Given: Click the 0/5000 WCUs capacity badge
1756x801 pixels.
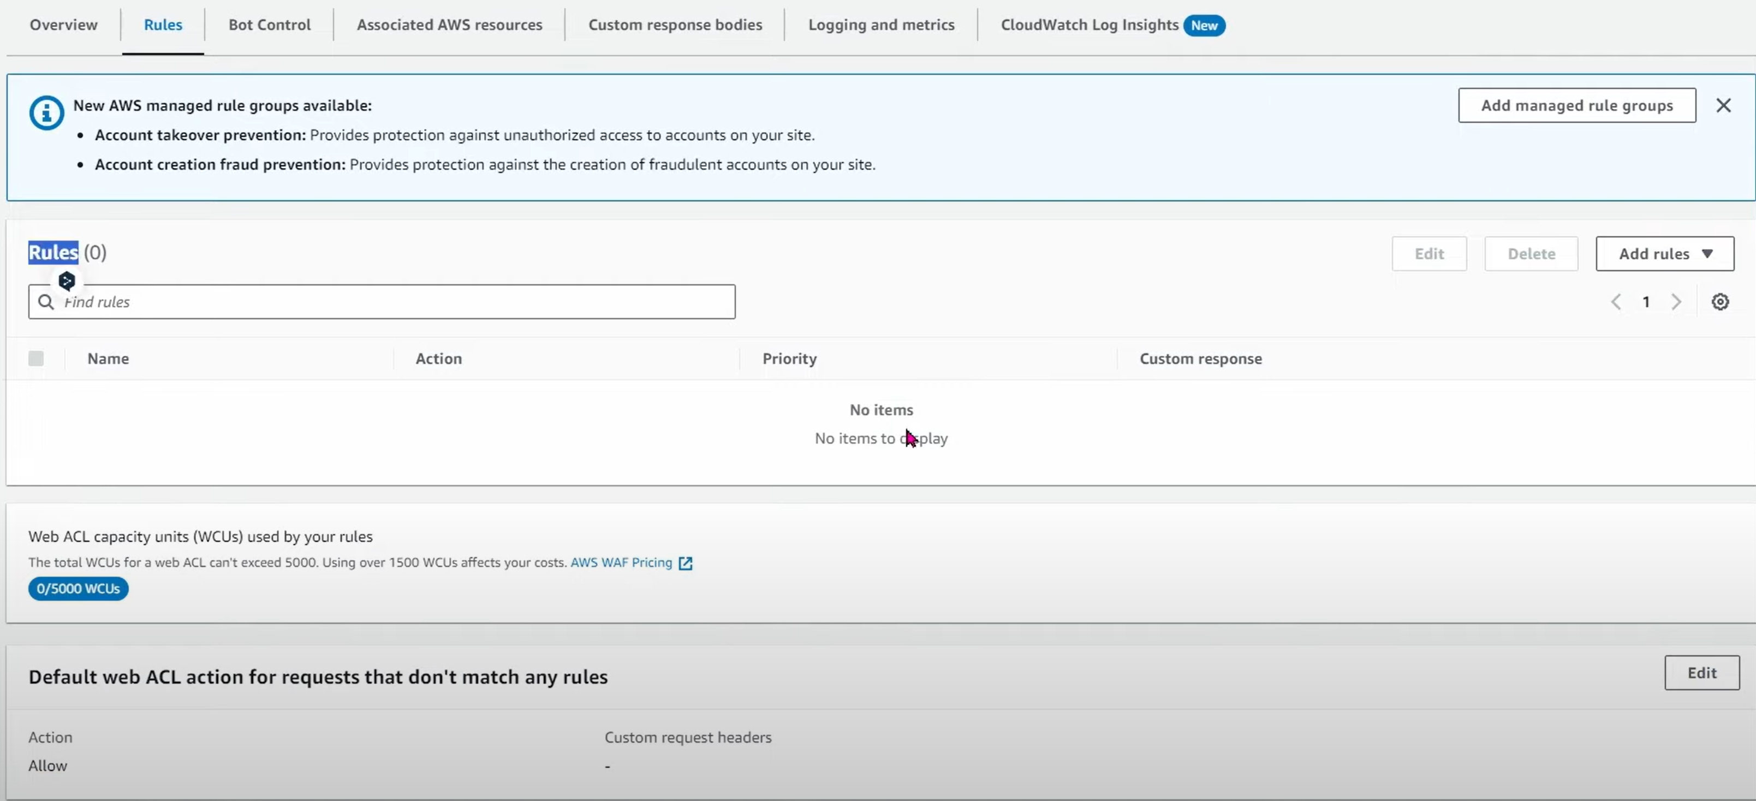Looking at the screenshot, I should (79, 588).
